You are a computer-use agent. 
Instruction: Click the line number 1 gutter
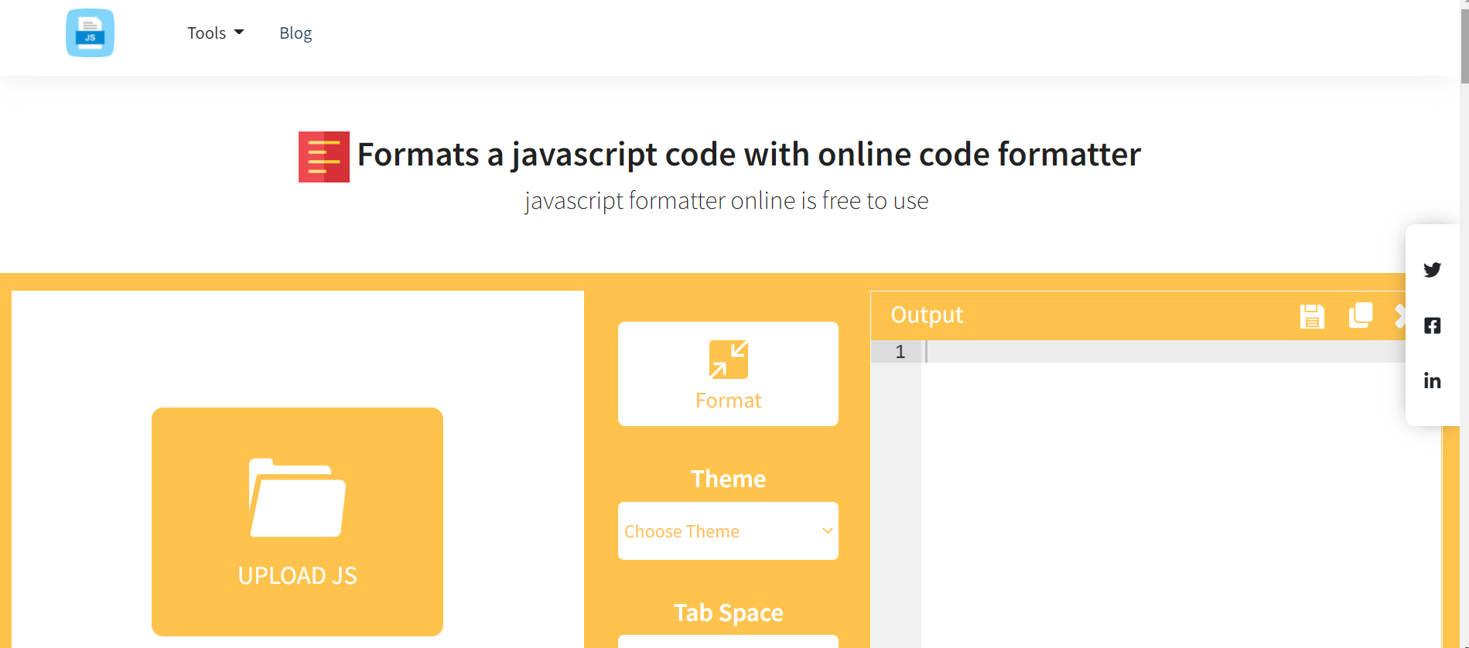[897, 352]
